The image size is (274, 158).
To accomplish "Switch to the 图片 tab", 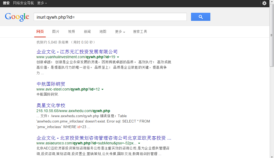I will (x=56, y=31).
